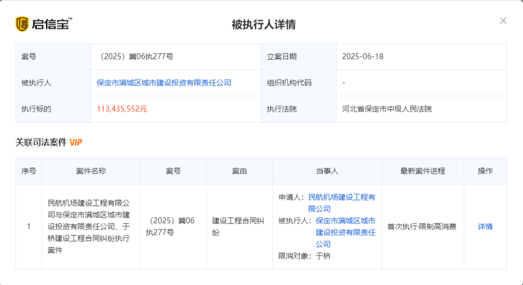Click the 关联司法案件 section heading

(x=41, y=142)
